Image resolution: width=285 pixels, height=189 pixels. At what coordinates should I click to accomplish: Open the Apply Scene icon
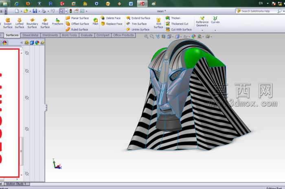click(199, 37)
